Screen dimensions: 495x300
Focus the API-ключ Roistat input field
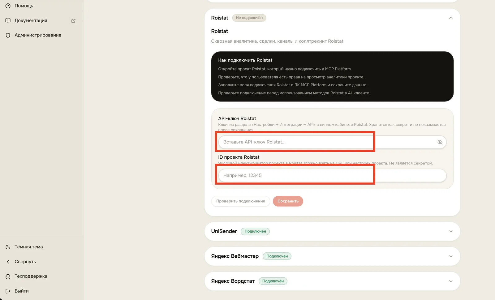(x=332, y=142)
